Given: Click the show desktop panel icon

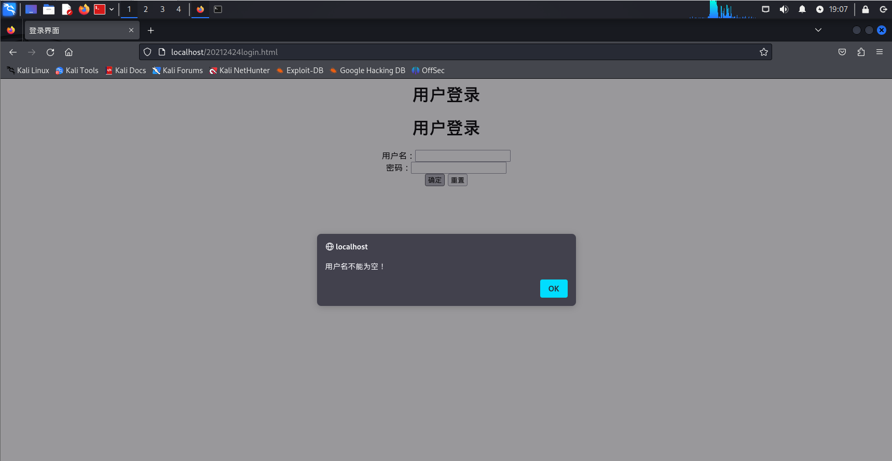Looking at the screenshot, I should [x=31, y=9].
